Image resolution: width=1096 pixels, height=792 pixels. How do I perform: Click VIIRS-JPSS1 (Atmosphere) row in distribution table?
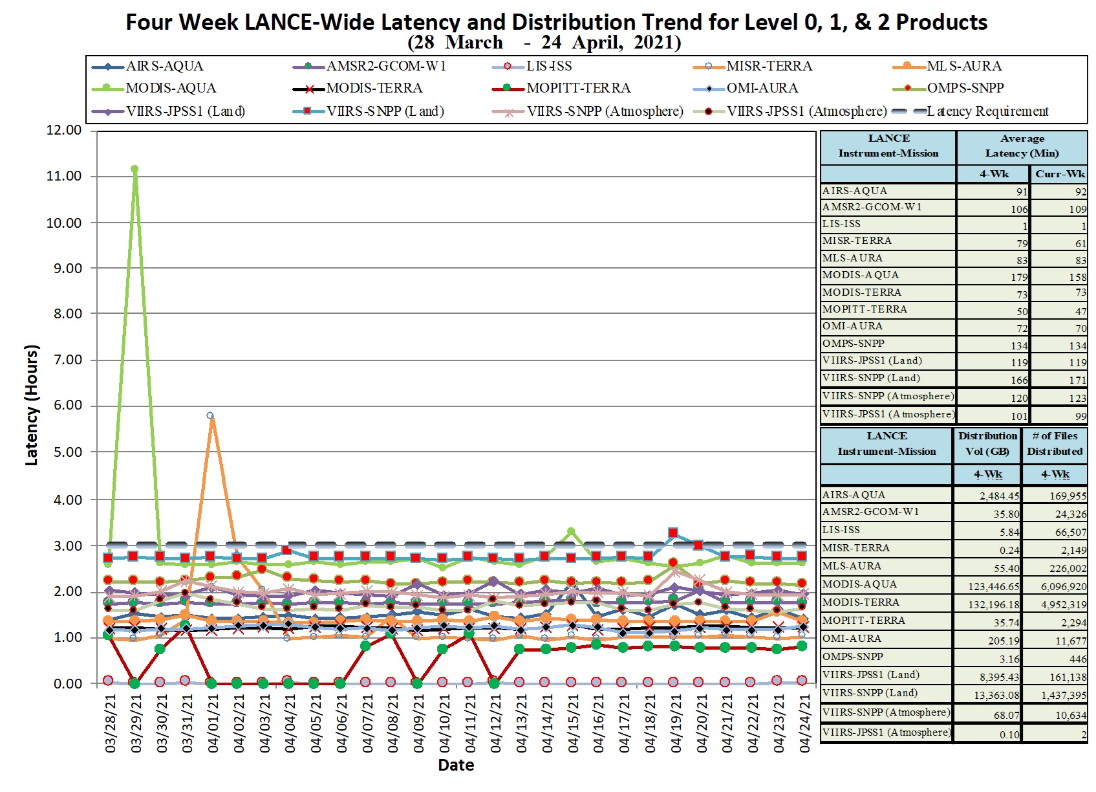[954, 733]
